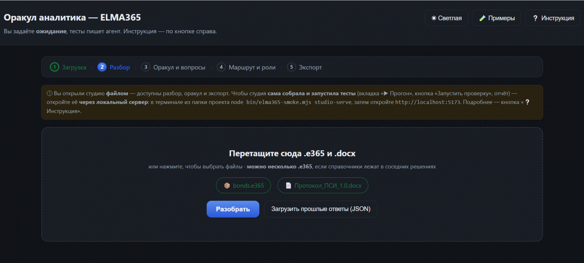Click the green number 1 step circle
584x263 pixels.
coord(55,67)
